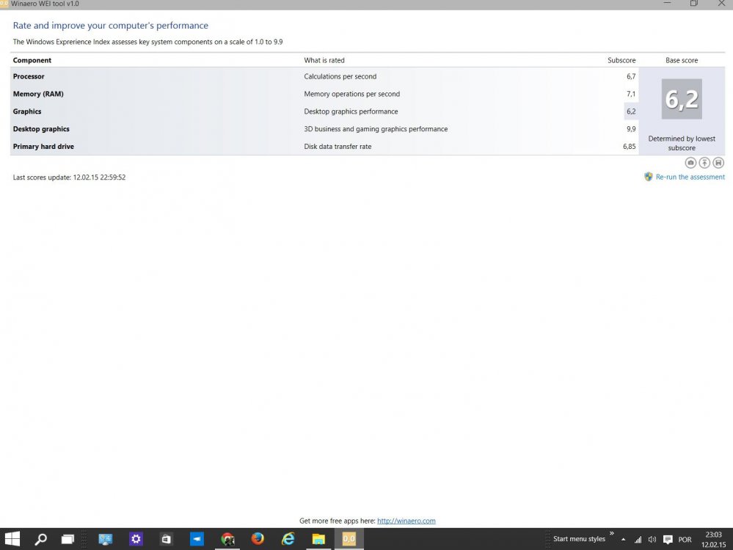733x550 pixels.
Task: Click the Component column header
Action: tap(32, 60)
